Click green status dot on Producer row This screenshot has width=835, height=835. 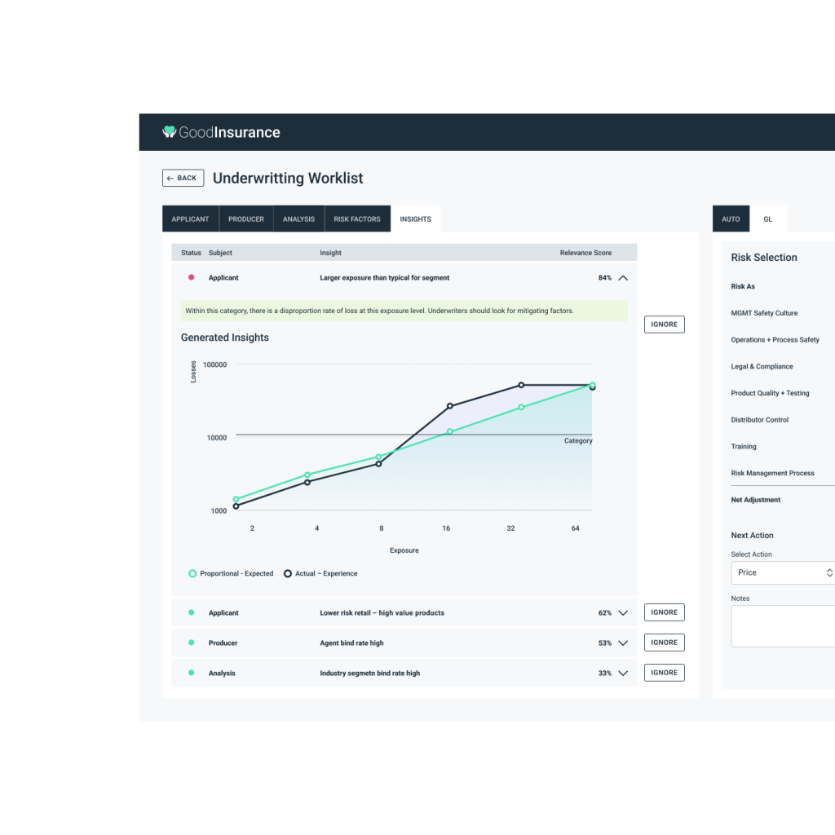(192, 643)
